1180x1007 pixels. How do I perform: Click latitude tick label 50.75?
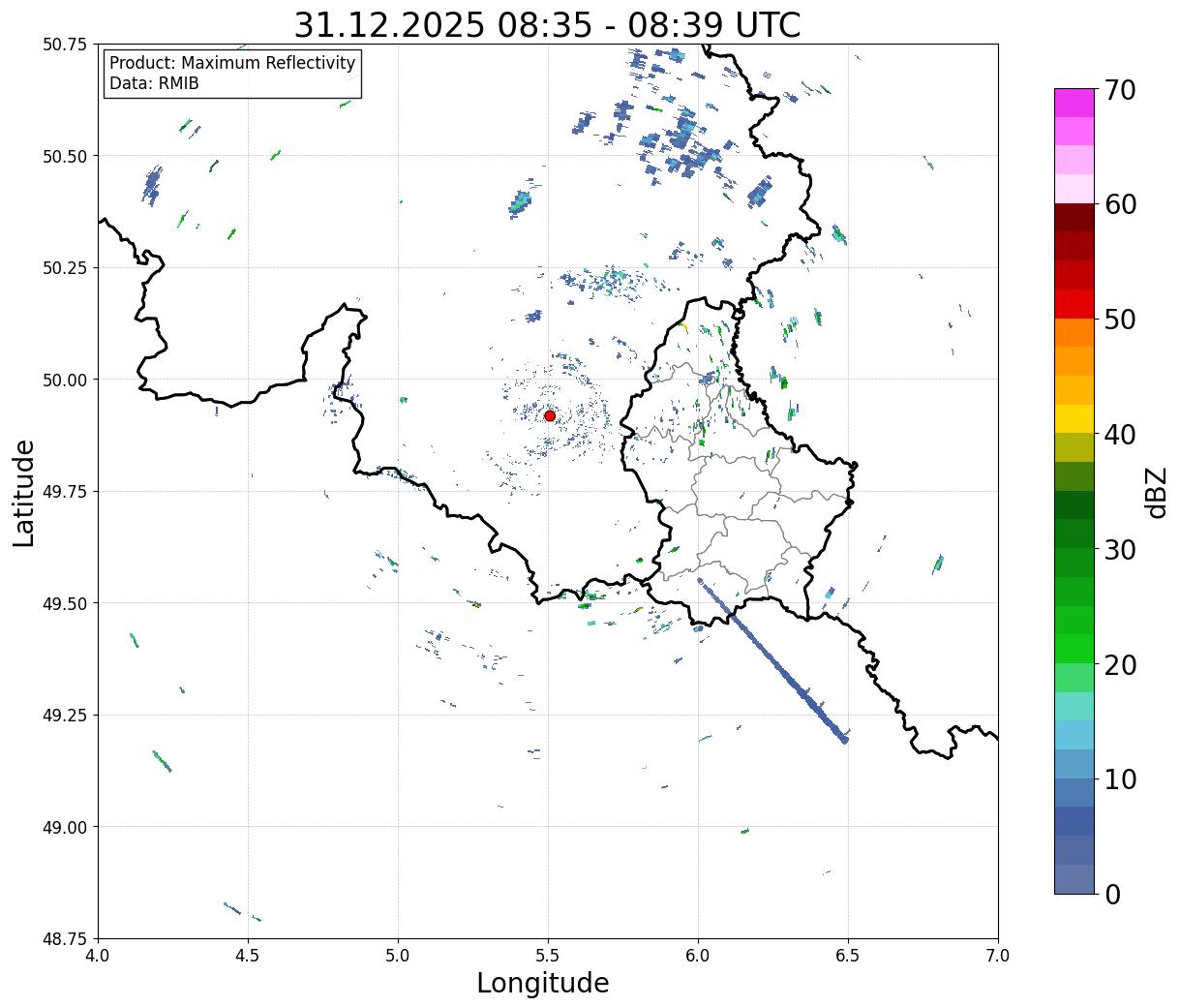coord(64,45)
